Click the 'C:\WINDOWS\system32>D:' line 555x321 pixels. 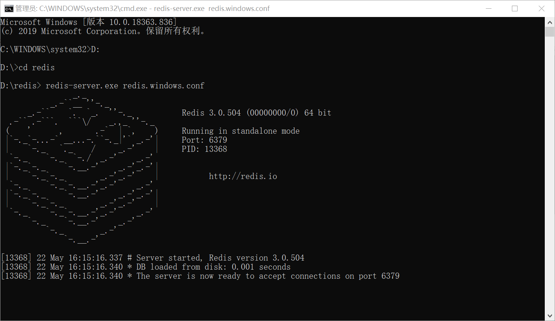click(x=50, y=49)
